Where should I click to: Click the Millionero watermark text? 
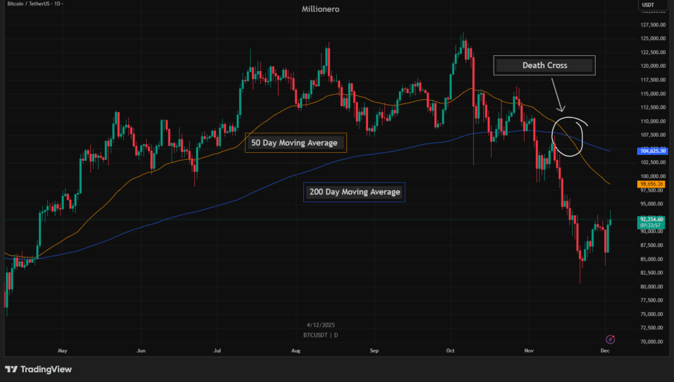(x=320, y=8)
